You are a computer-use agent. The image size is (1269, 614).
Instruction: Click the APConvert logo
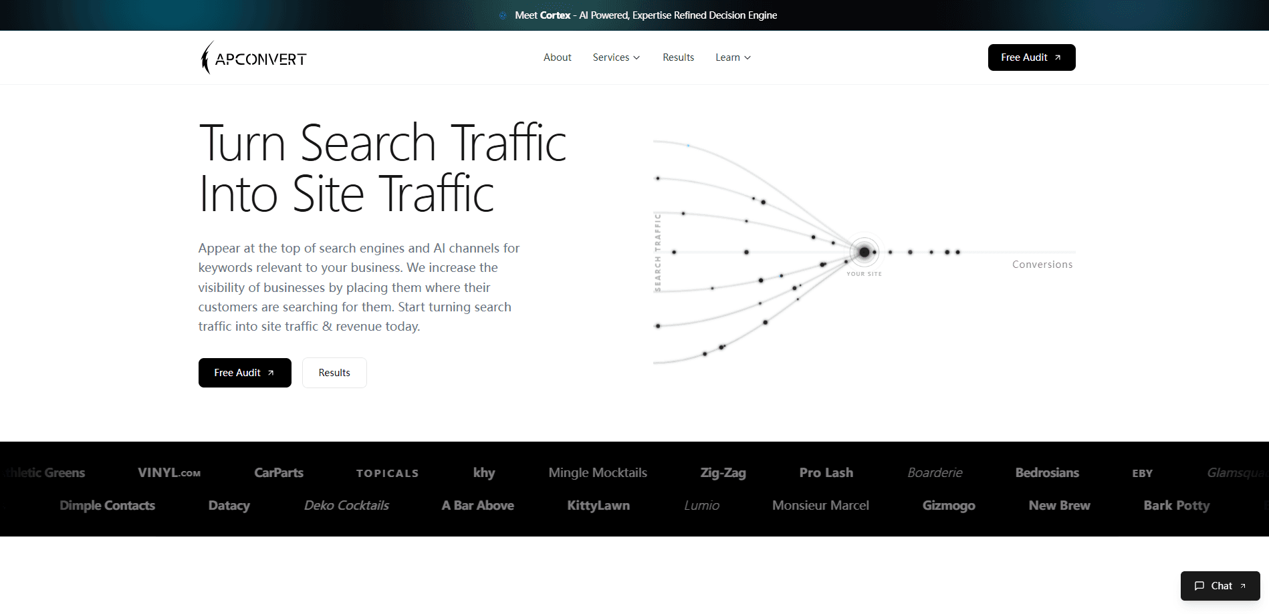coord(253,57)
